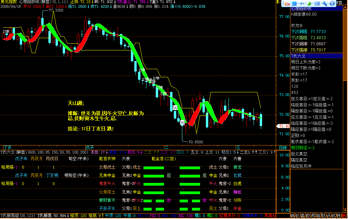Open the soft keyboard IME icon
This screenshot has height=219, width=348.
coord(317,3)
